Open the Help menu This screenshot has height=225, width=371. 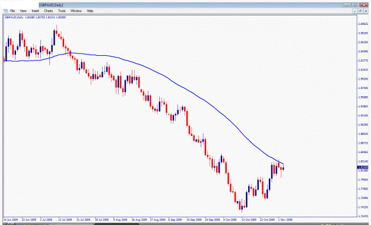click(90, 11)
